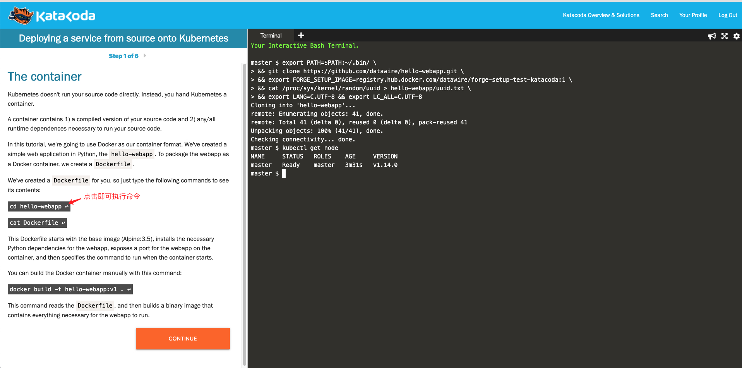
Task: Toggle fullscreen terminal with expand icon
Action: (x=724, y=36)
